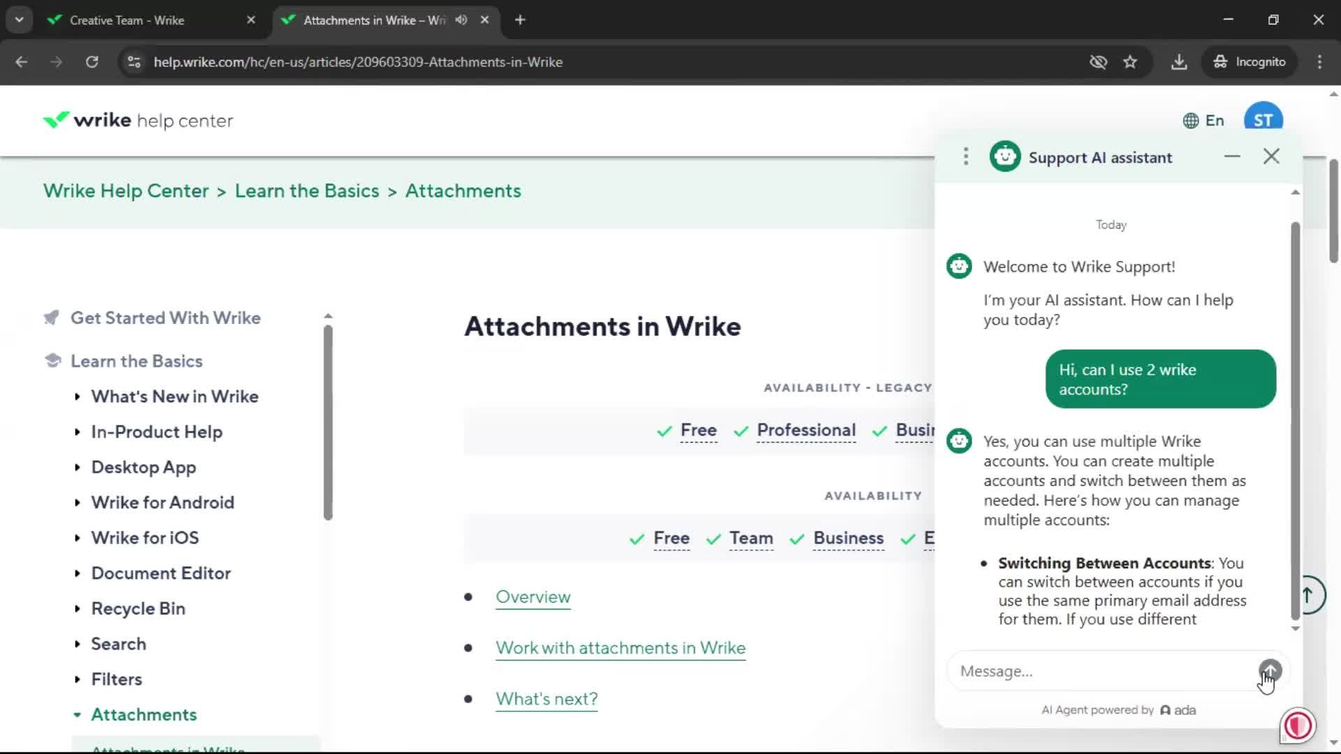Screen dimensions: 1341x754
Task: Click the legacy Free plan label
Action: coord(698,431)
